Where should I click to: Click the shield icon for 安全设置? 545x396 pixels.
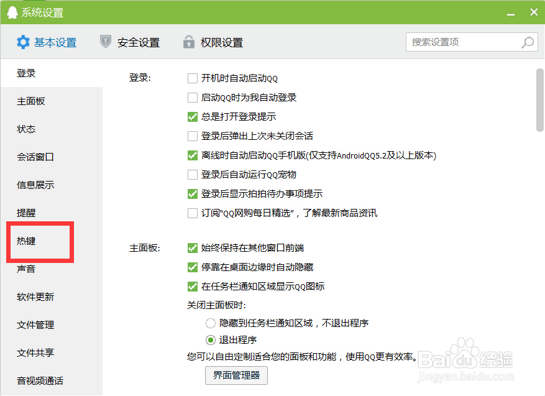click(105, 42)
